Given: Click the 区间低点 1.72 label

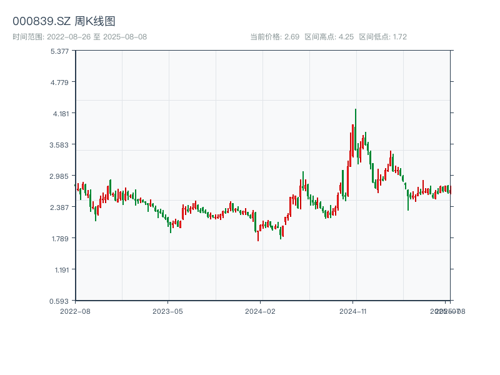Looking at the screenshot, I should pyautogui.click(x=382, y=37).
